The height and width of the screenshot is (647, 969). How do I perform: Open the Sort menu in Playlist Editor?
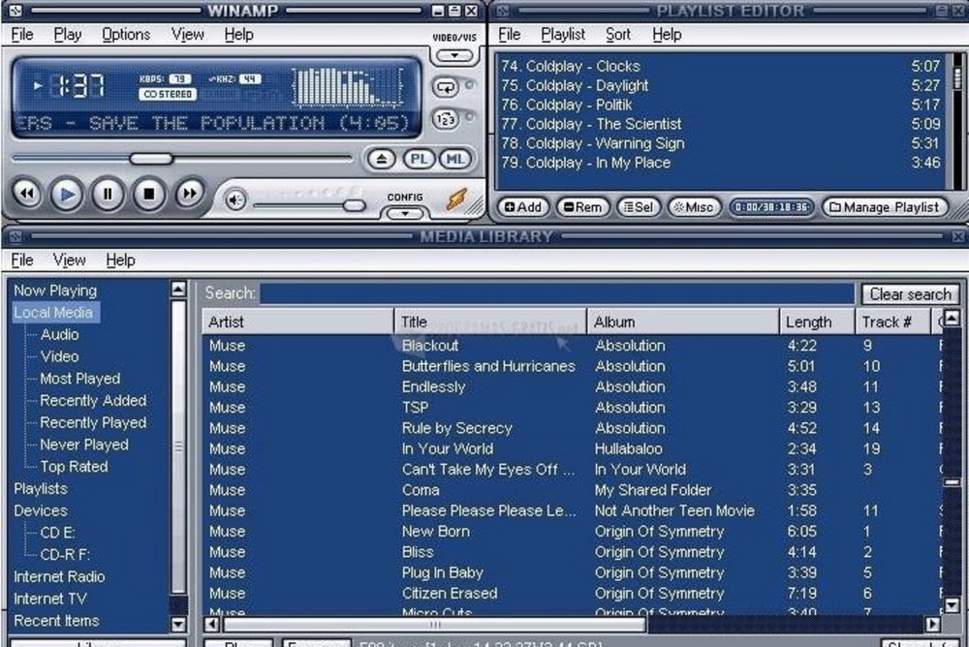pyautogui.click(x=618, y=35)
